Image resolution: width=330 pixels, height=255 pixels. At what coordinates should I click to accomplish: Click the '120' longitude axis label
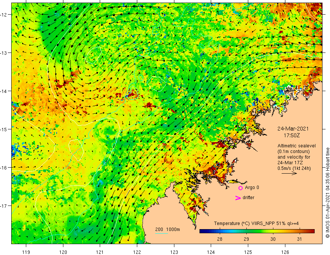point(63,252)
